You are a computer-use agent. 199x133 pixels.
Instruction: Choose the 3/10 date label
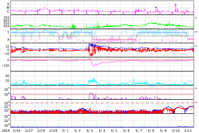coord(176,130)
